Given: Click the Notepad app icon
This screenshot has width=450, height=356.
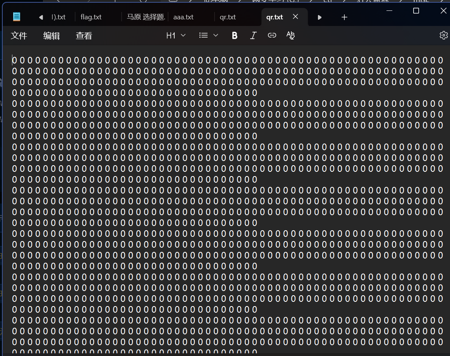Looking at the screenshot, I should [x=16, y=17].
